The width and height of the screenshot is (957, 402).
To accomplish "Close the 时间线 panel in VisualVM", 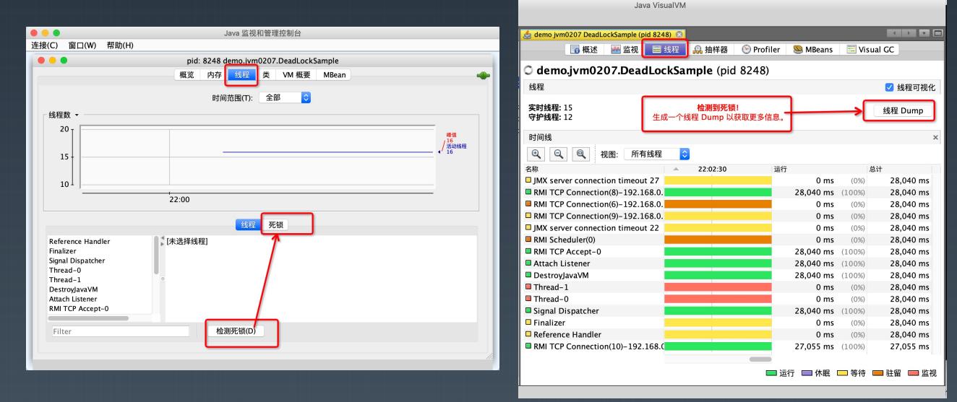I will [935, 137].
